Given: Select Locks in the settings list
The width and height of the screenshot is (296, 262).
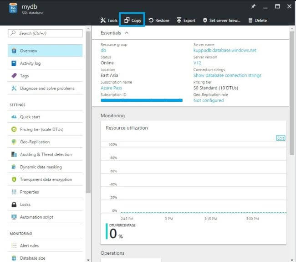Looking at the screenshot, I should coord(45,204).
